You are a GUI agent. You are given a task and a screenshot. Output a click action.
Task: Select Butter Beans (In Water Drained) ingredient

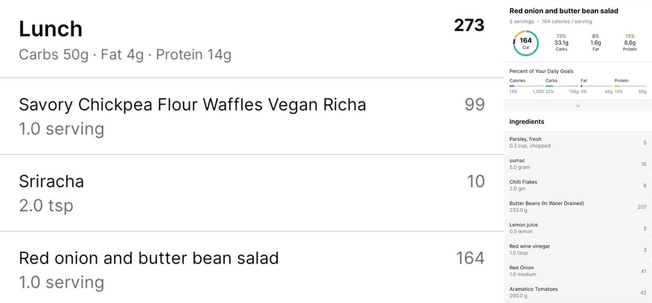[x=578, y=206]
